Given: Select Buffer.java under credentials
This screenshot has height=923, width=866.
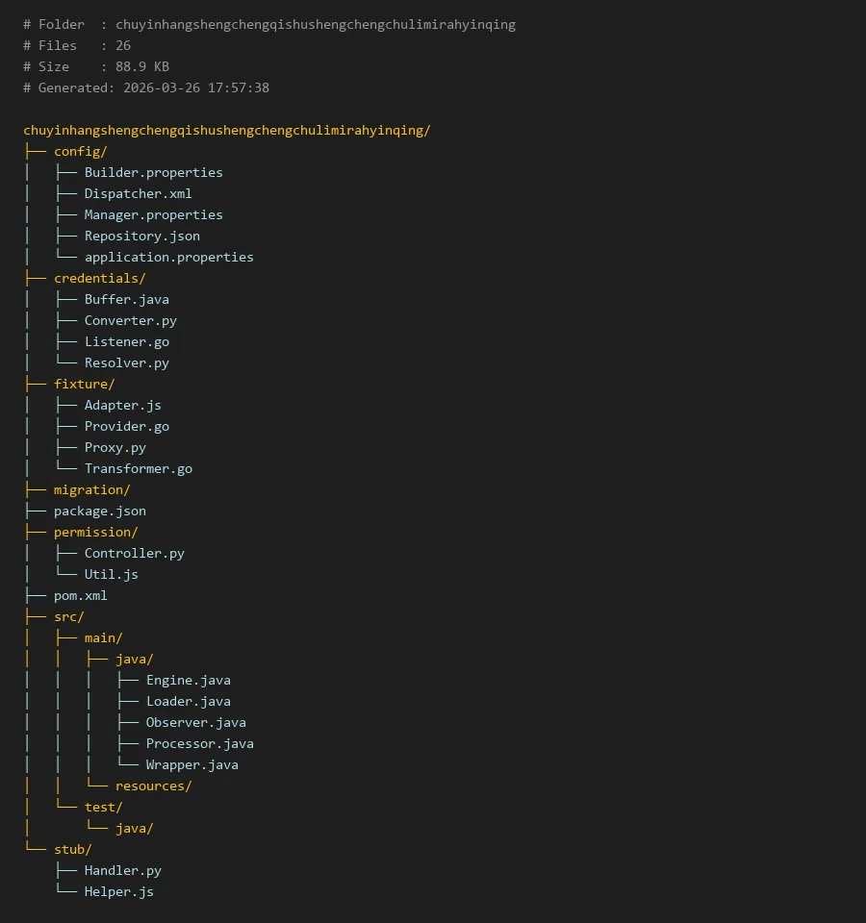Looking at the screenshot, I should point(126,299).
